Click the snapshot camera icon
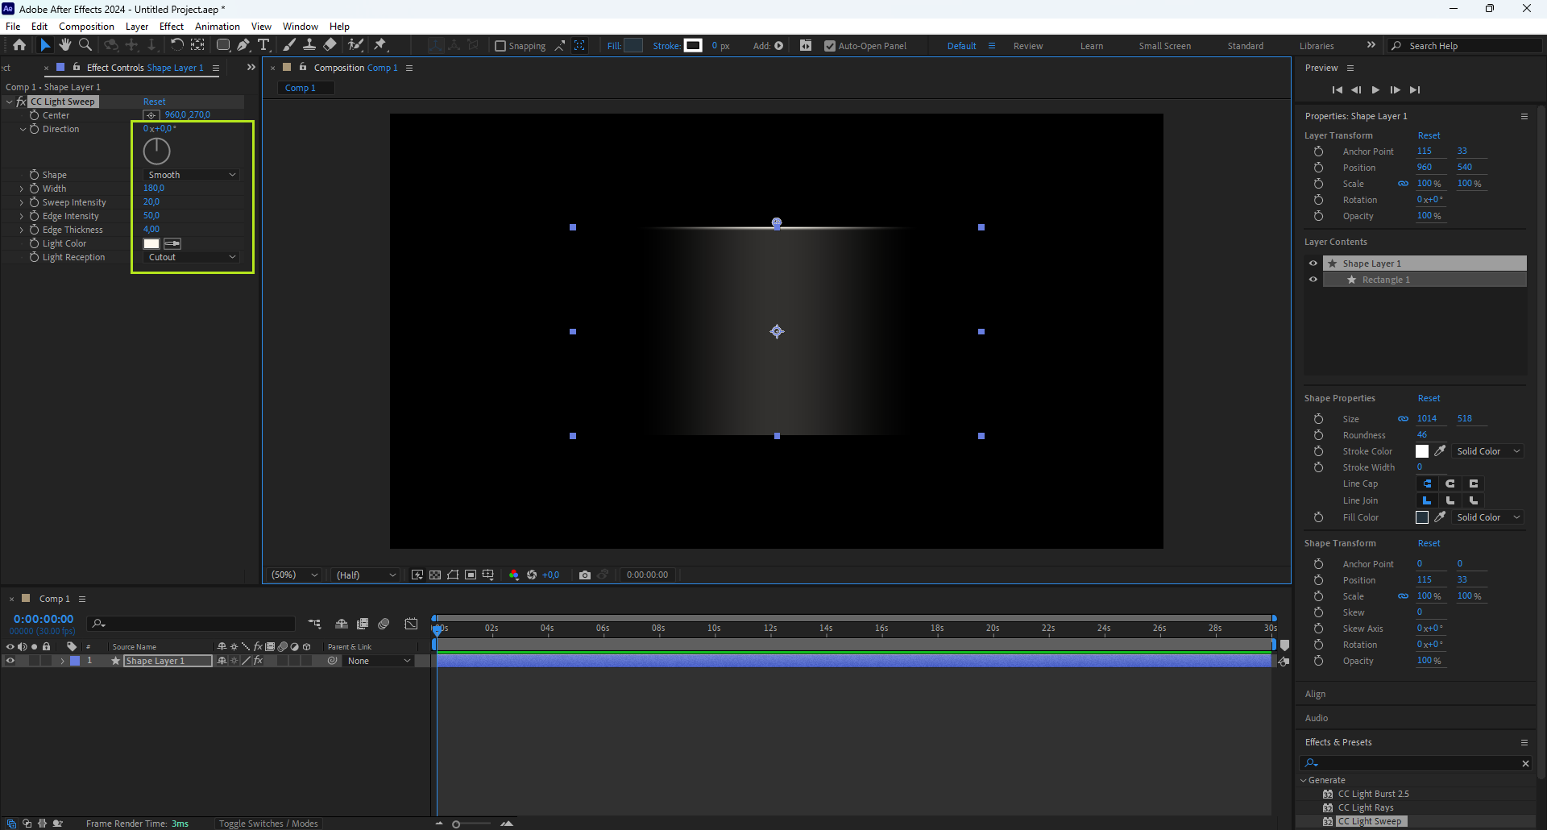1547x830 pixels. (x=585, y=575)
